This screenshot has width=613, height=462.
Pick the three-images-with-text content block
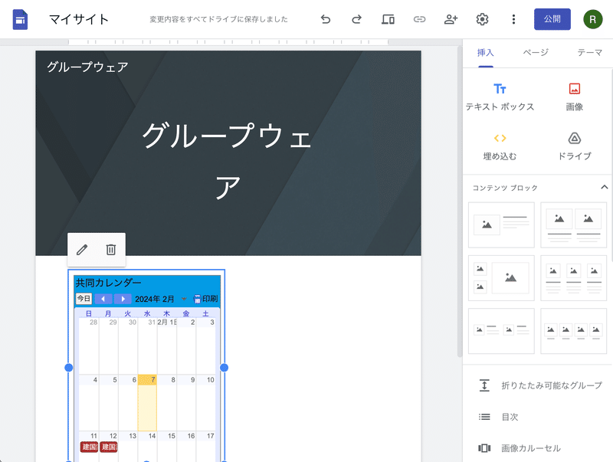tap(573, 278)
